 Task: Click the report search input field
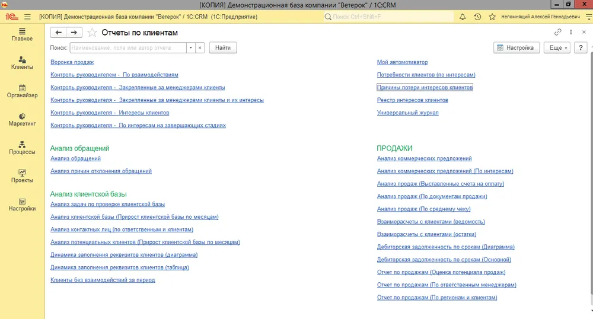click(x=128, y=47)
